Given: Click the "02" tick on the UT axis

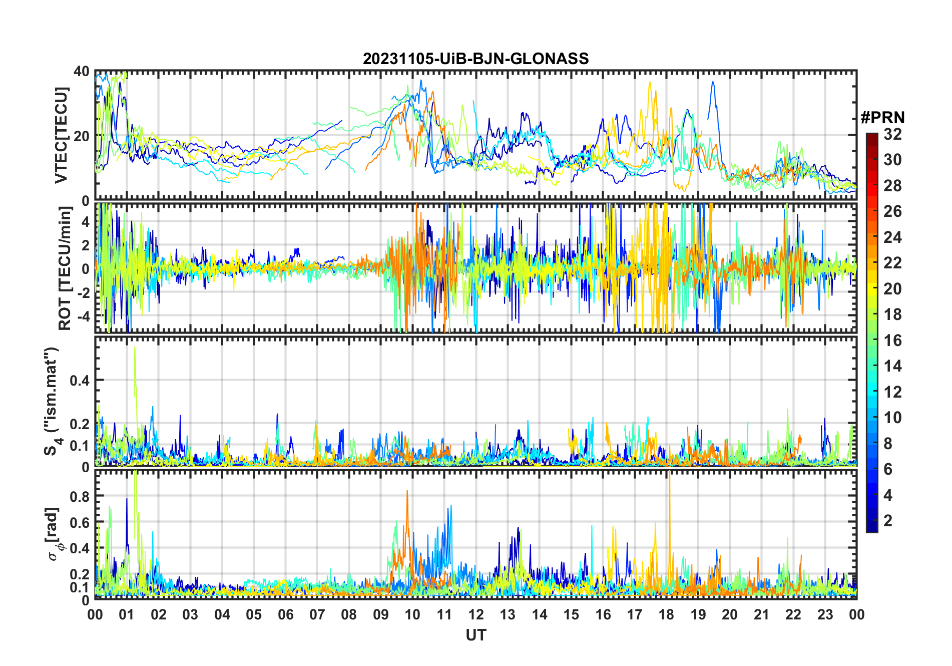Looking at the screenshot, I should (159, 614).
